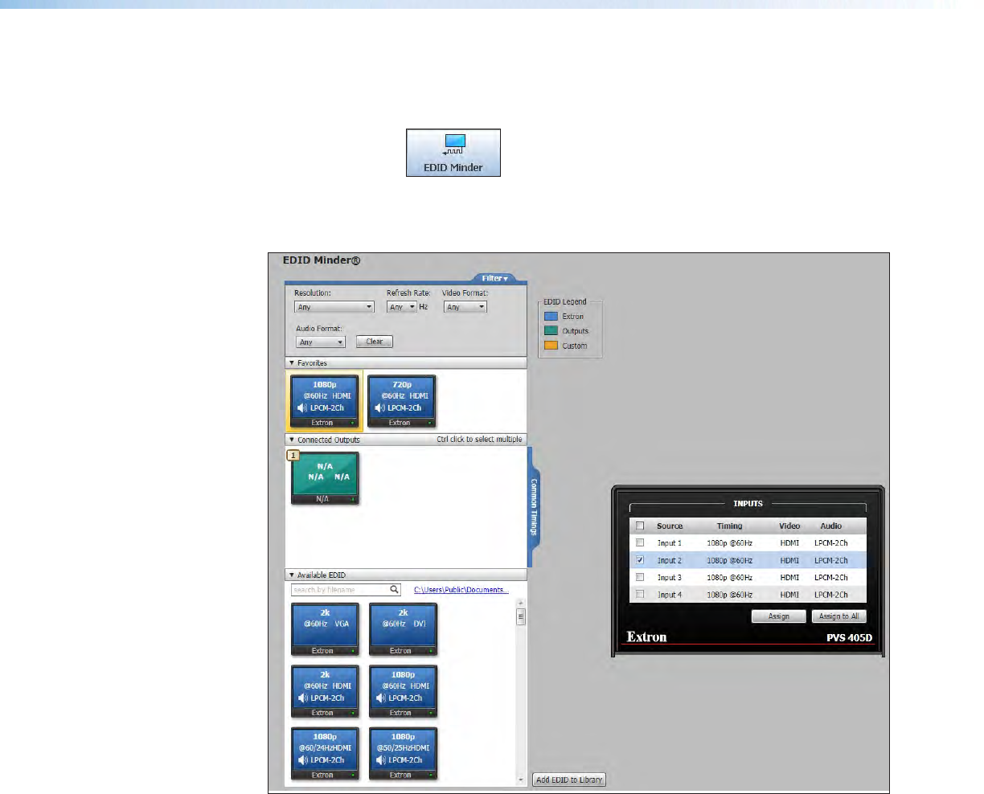Open the EDID Minder button

point(453,153)
